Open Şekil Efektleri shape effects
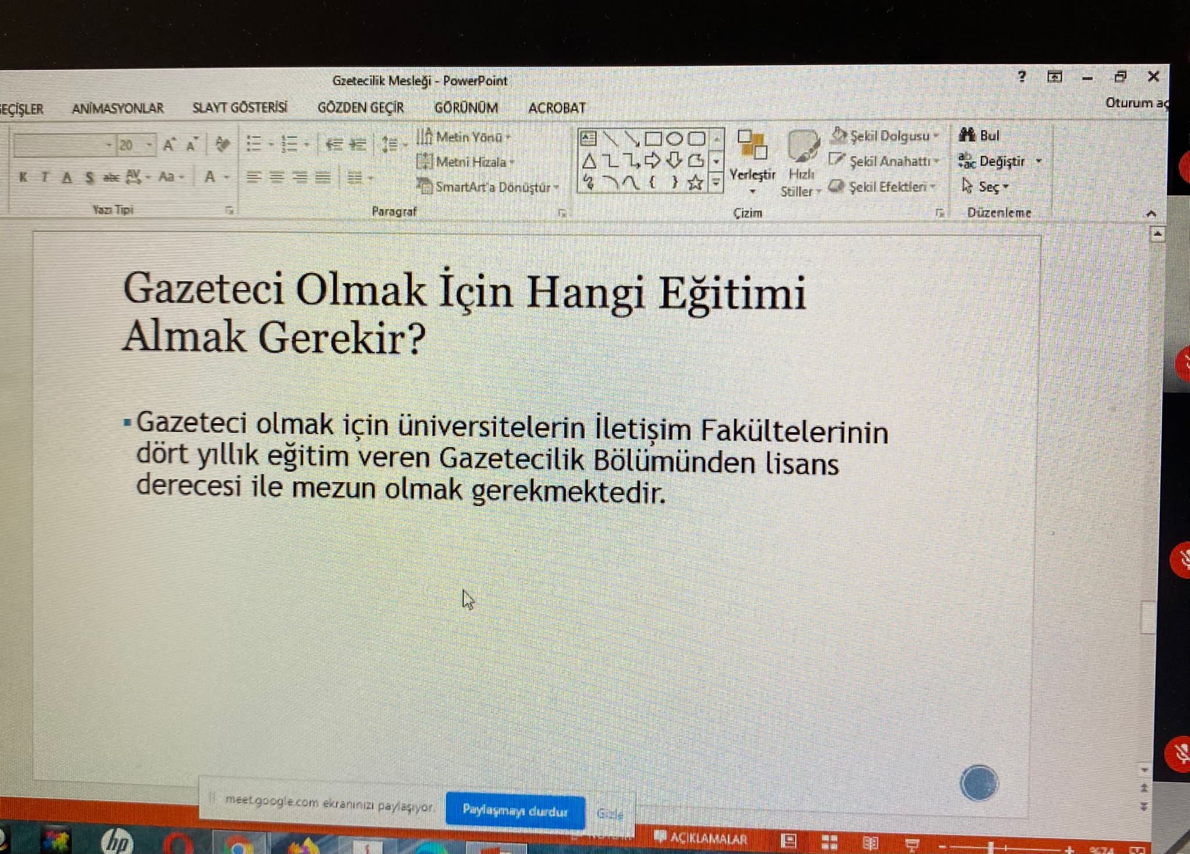1190x854 pixels. point(882,186)
